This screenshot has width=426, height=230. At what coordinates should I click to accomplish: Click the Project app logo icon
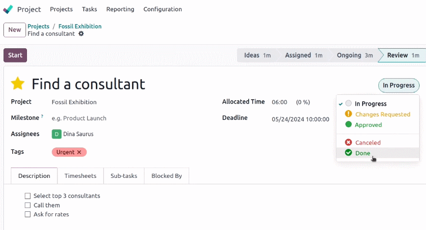click(x=8, y=9)
